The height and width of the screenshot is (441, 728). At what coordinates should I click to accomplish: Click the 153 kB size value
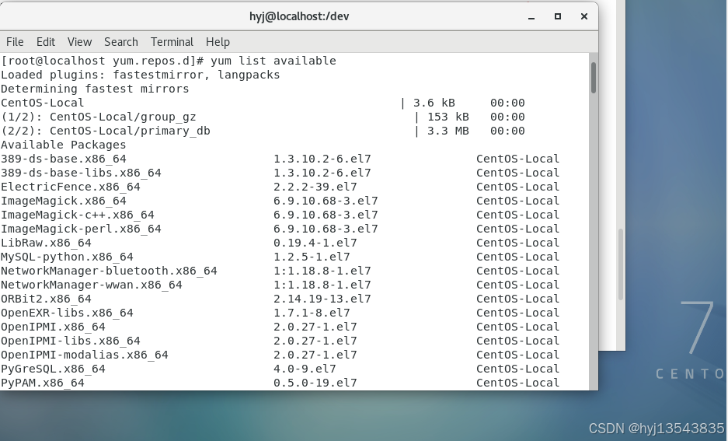click(x=448, y=117)
